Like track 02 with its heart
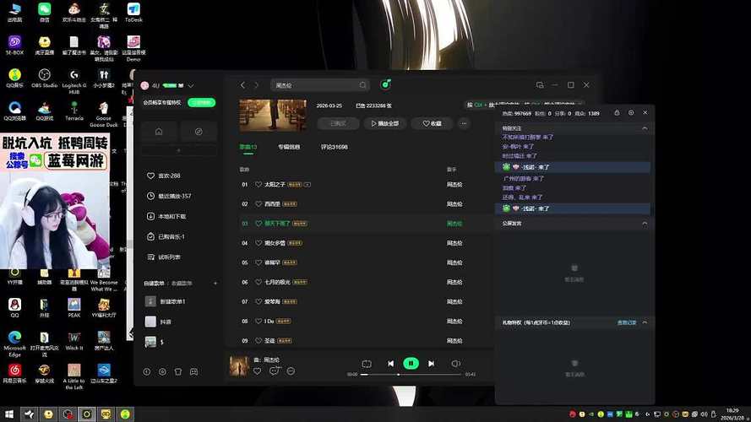 coord(258,203)
